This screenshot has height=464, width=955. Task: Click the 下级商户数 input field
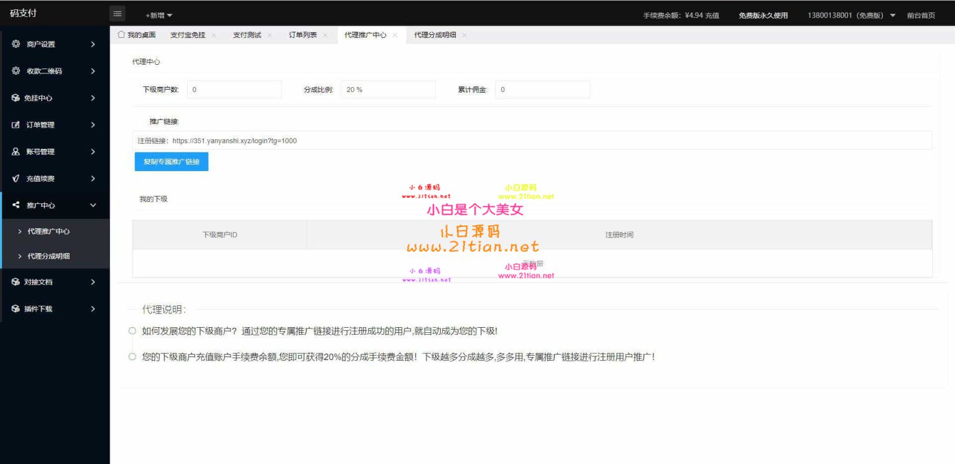tap(234, 90)
